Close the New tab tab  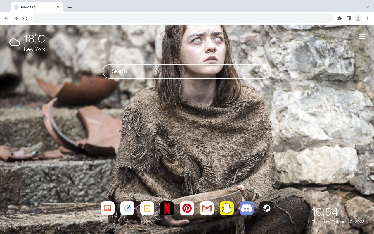pyautogui.click(x=58, y=7)
